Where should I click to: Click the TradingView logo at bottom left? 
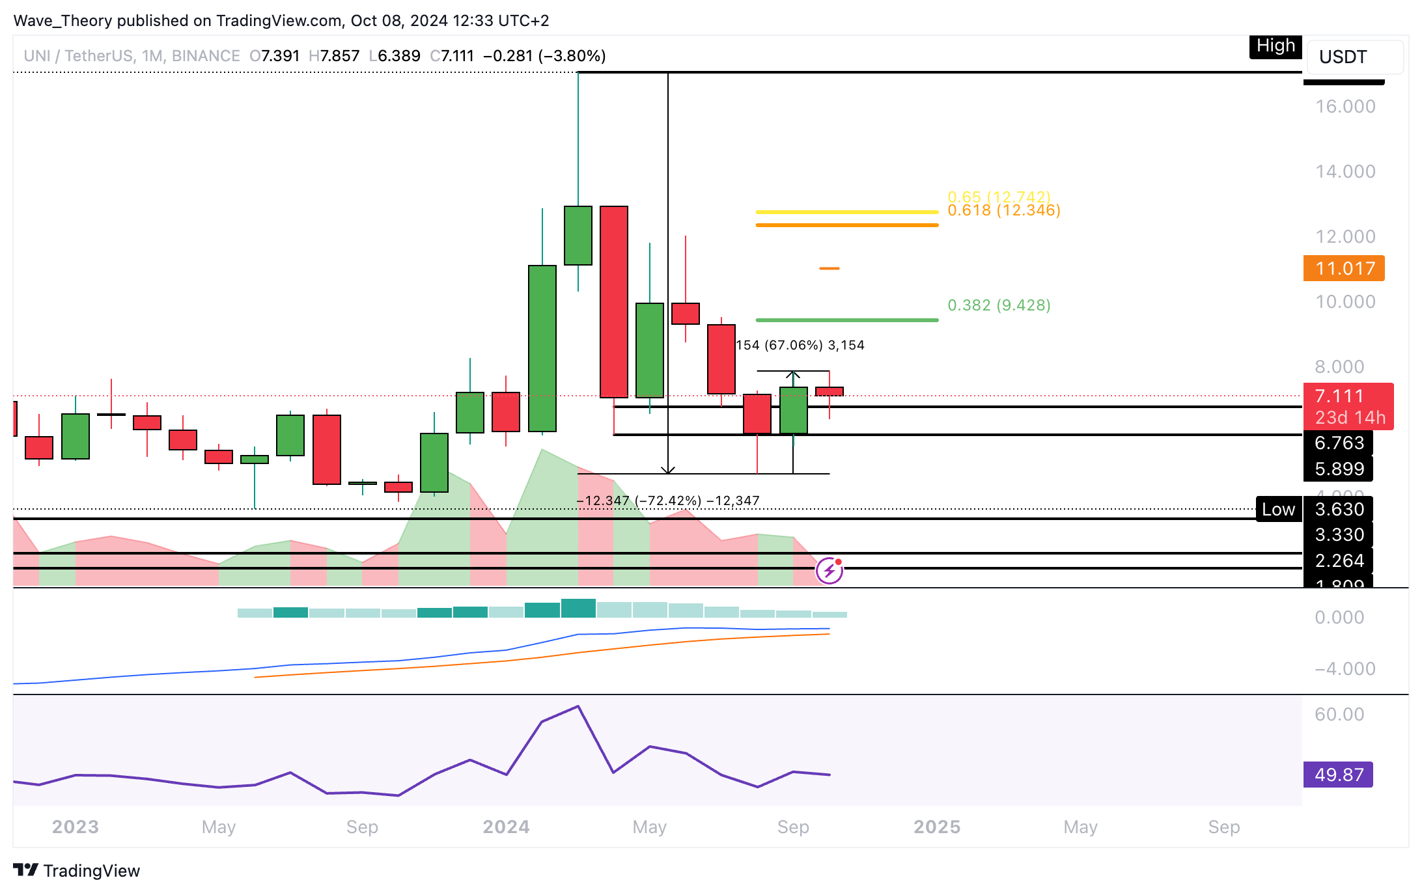77,870
